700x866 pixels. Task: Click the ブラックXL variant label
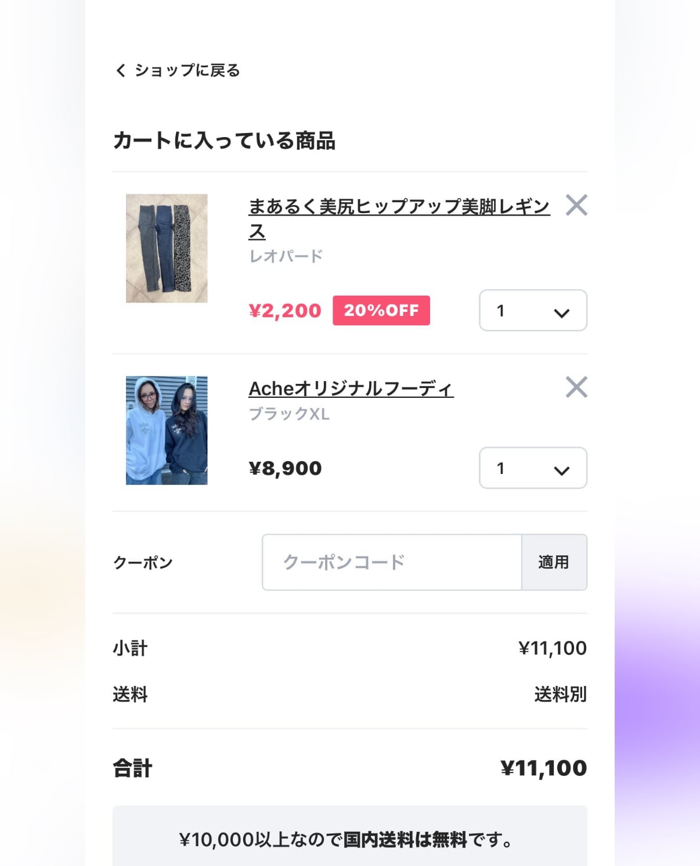pos(289,414)
